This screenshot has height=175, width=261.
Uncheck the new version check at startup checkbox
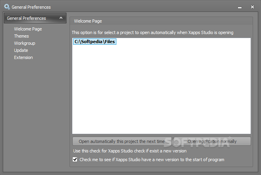pos(75,160)
